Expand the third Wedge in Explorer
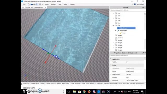167x94 pixels. 113,45
